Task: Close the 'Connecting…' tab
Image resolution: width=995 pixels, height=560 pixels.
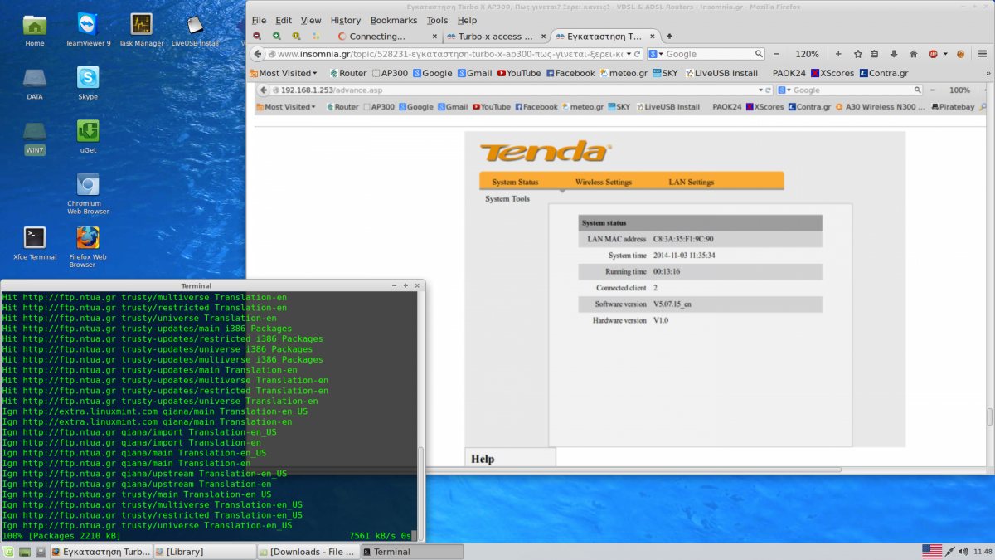Action: click(434, 37)
